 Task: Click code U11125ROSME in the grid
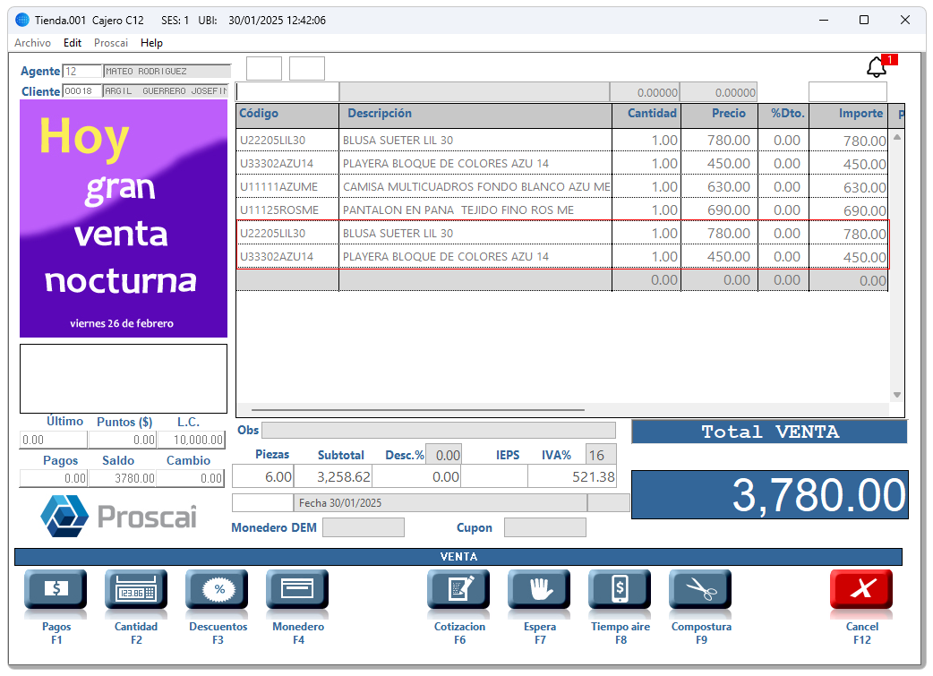279,210
